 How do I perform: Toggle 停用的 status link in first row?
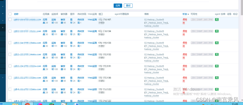click(x=185, y=21)
